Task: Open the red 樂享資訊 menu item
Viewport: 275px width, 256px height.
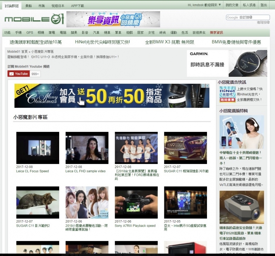Action: tap(217, 32)
